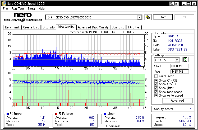Toggle the Show C1/PIE checkbox
This screenshot has height=130, width=198.
pos(156,80)
